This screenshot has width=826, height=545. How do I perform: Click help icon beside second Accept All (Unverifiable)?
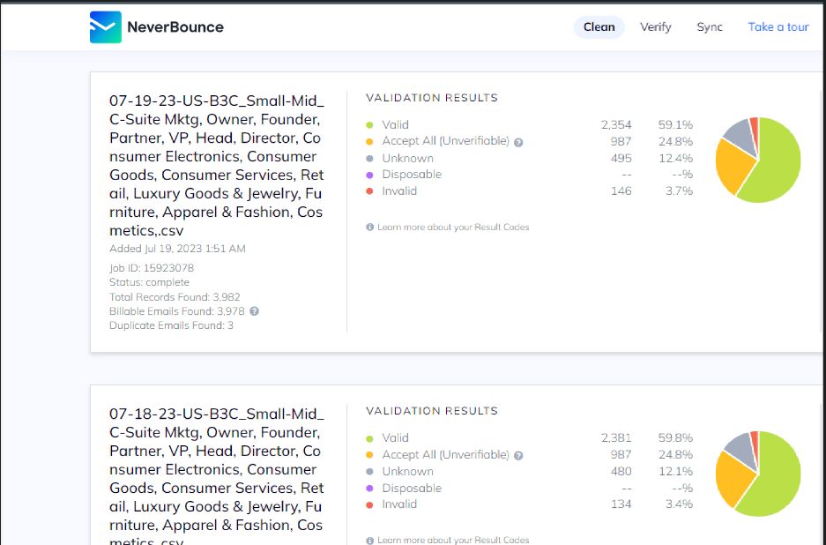(x=518, y=455)
